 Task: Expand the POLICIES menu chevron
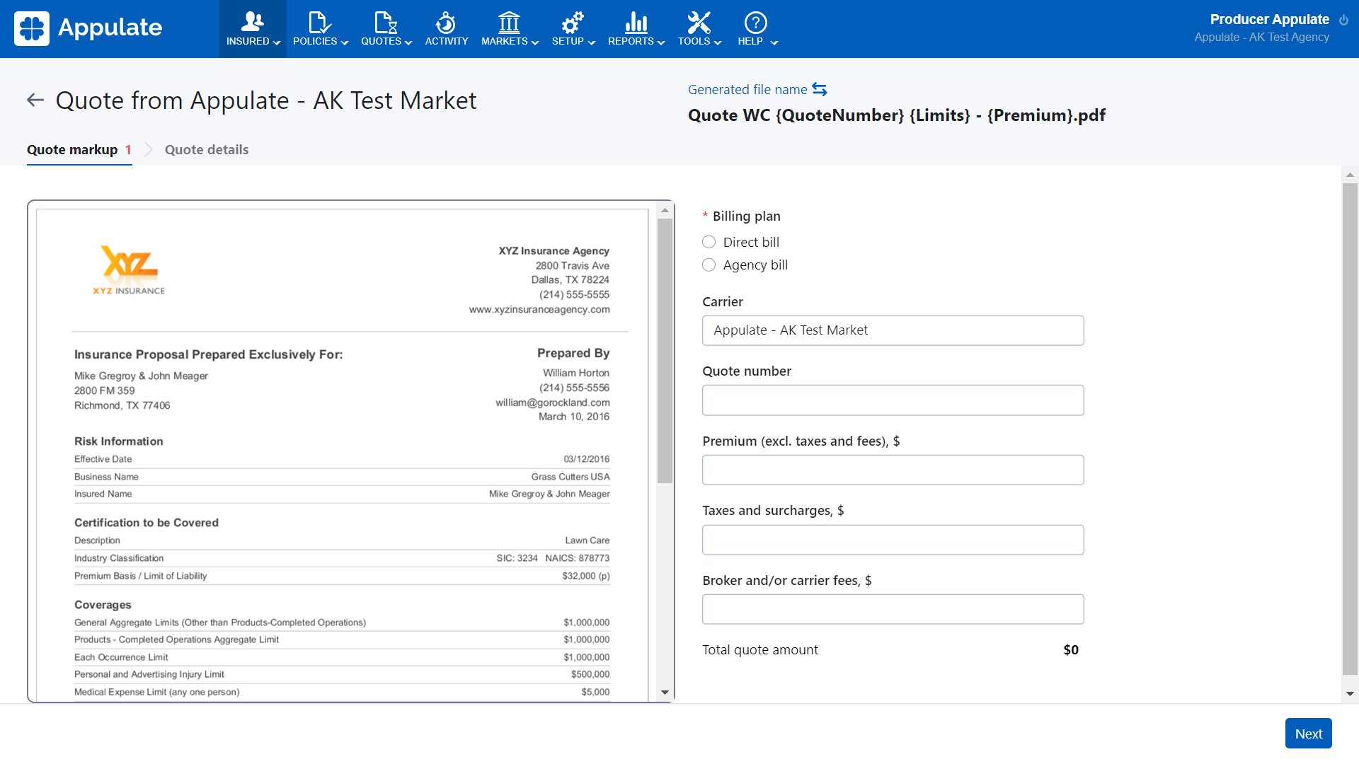345,42
